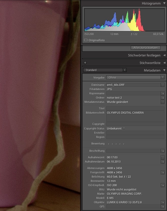This screenshot has height=211, width=167.
Task: Click the arrow icon next to Ordner
Action: 162,98
